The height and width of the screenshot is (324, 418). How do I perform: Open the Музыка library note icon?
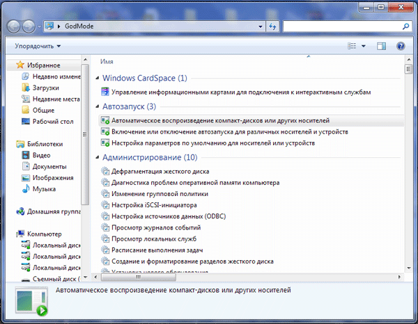[x=26, y=189]
